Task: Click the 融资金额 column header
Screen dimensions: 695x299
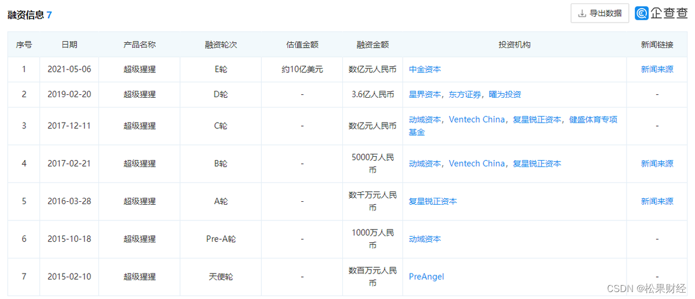Action: pos(372,45)
